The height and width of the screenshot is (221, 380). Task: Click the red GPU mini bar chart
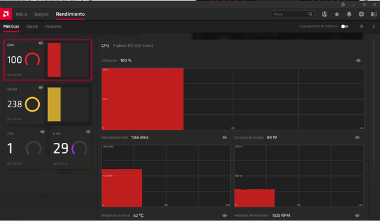point(54,60)
